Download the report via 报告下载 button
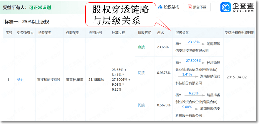The width and height of the screenshot is (259, 124). coord(197,7)
